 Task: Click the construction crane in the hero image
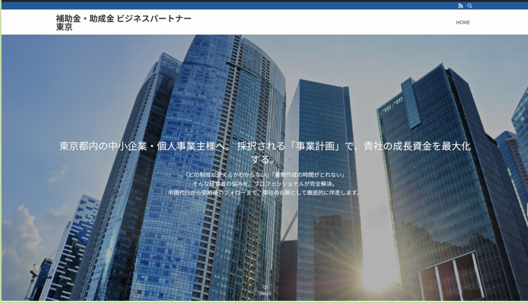[x=32, y=278]
